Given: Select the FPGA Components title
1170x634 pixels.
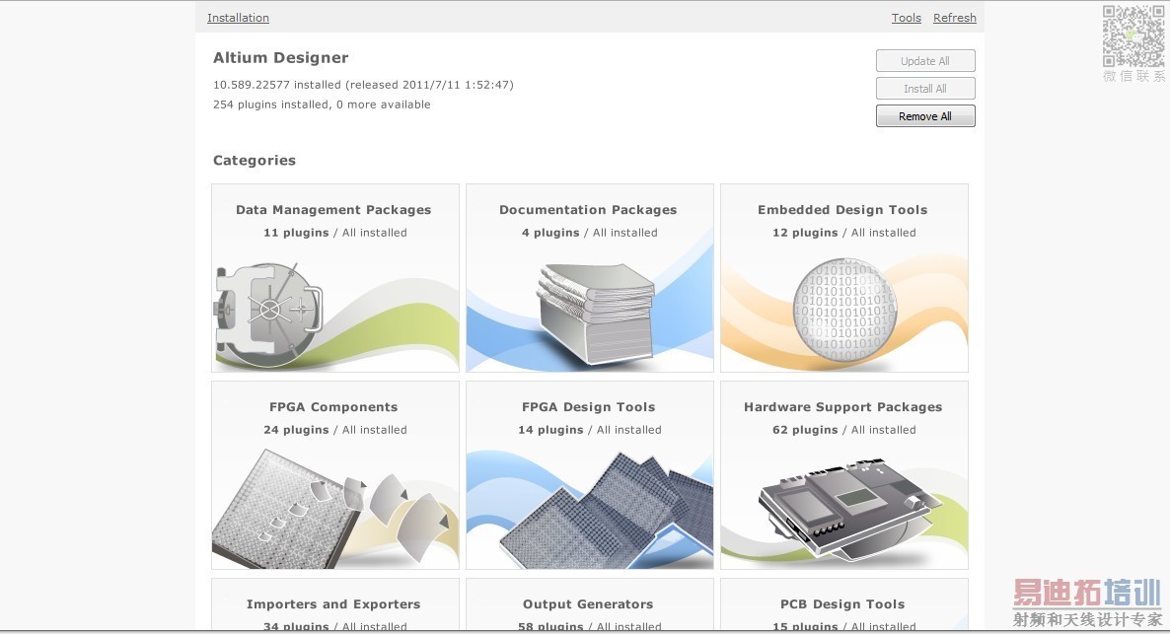Looking at the screenshot, I should click(x=333, y=407).
